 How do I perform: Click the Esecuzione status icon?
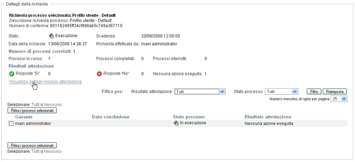click(52, 36)
